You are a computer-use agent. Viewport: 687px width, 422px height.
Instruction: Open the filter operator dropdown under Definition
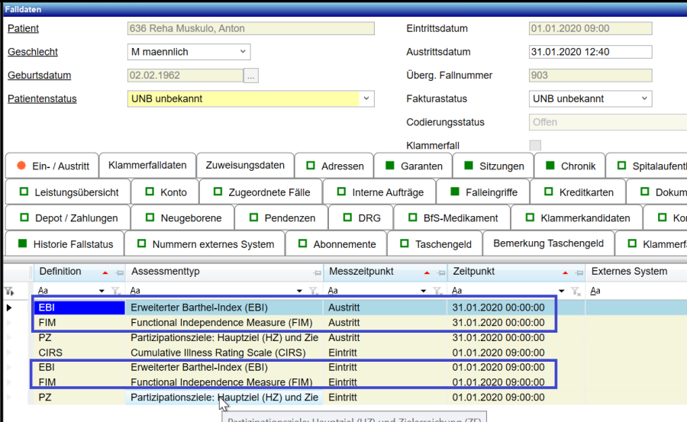click(x=102, y=292)
